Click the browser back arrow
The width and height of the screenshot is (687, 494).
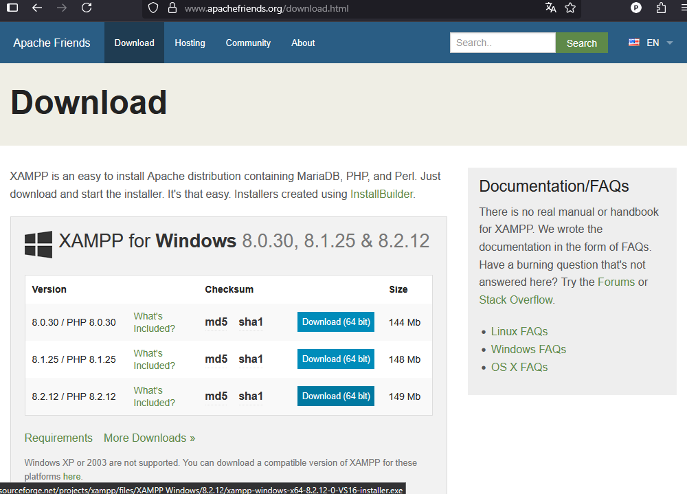click(x=37, y=8)
